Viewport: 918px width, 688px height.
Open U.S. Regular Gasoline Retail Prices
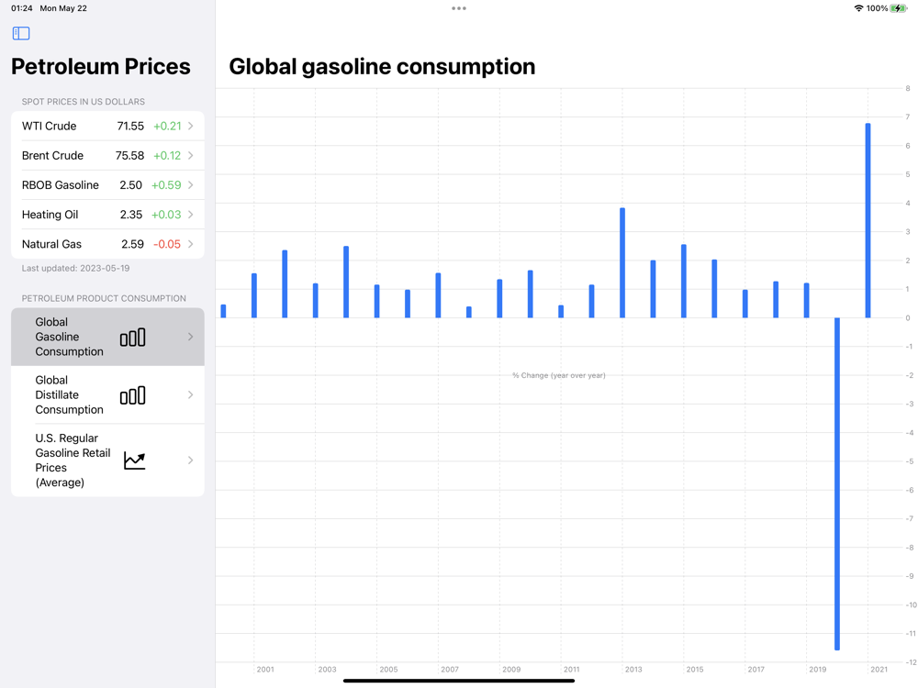pyautogui.click(x=107, y=461)
